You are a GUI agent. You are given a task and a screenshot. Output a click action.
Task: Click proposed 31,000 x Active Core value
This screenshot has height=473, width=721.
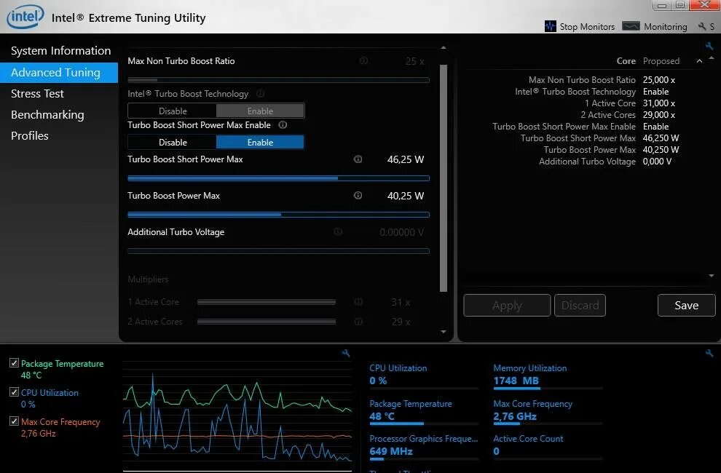click(658, 103)
